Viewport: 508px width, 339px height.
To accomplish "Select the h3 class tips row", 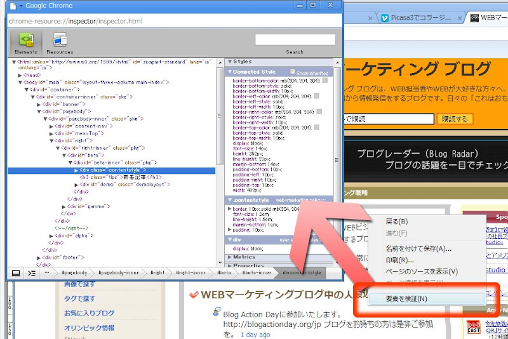I will pyautogui.click(x=121, y=177).
